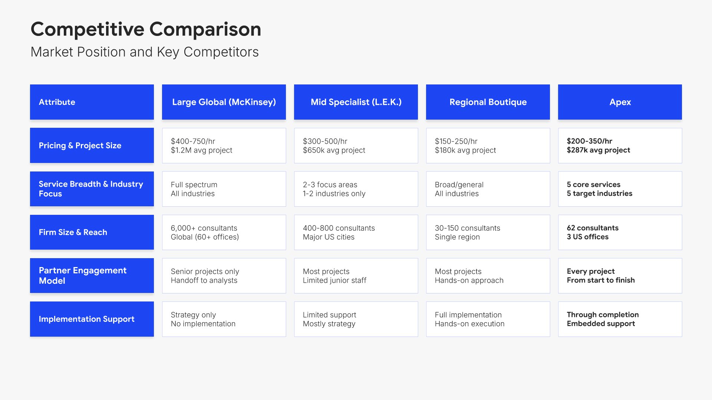Select the 30-150 consultants cell
This screenshot has height=400, width=712.
[x=488, y=232]
